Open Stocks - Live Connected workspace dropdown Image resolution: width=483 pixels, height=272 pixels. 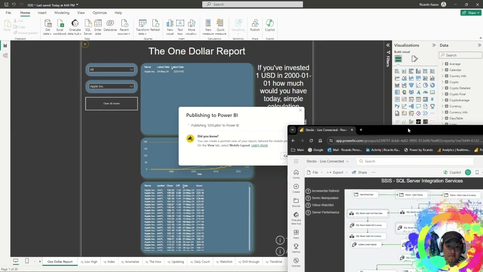(327, 161)
